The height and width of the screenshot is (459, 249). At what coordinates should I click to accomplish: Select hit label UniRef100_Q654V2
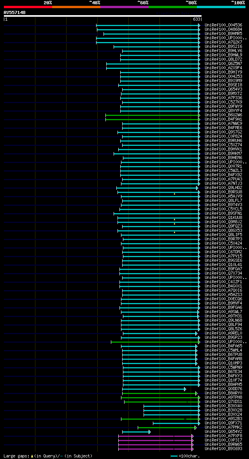[223, 432]
